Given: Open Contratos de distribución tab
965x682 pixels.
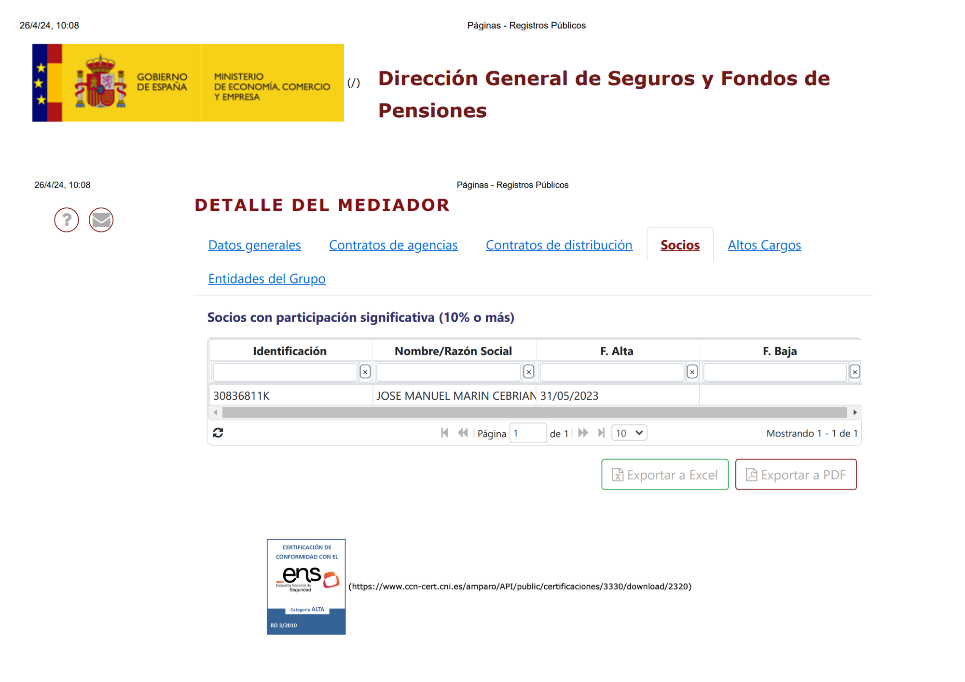Looking at the screenshot, I should pyautogui.click(x=559, y=245).
